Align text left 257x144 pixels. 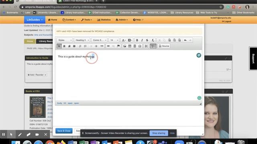point(59,46)
